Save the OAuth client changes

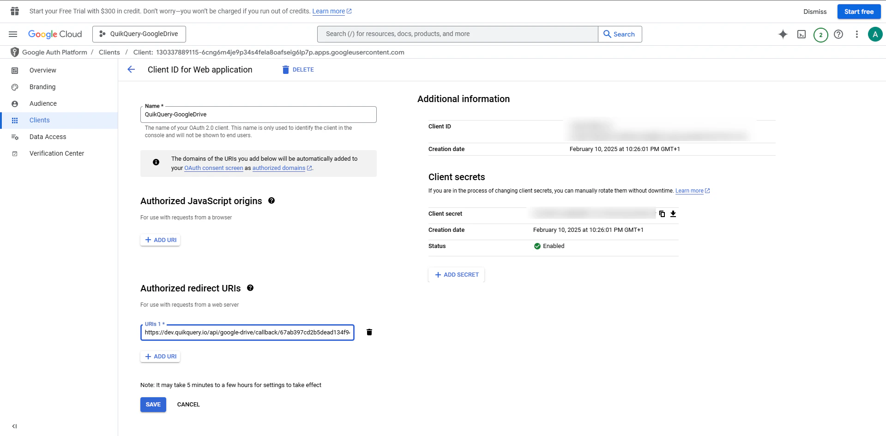click(153, 404)
